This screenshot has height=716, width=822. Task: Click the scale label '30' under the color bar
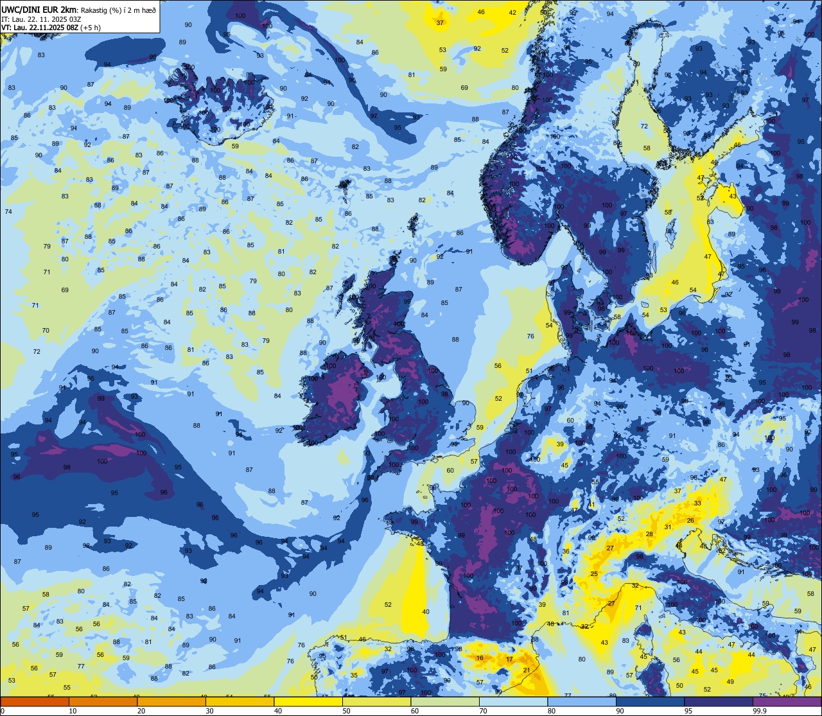pos(209,711)
